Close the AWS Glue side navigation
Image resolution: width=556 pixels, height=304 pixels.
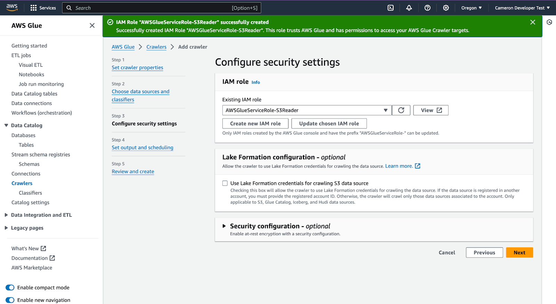click(x=92, y=25)
